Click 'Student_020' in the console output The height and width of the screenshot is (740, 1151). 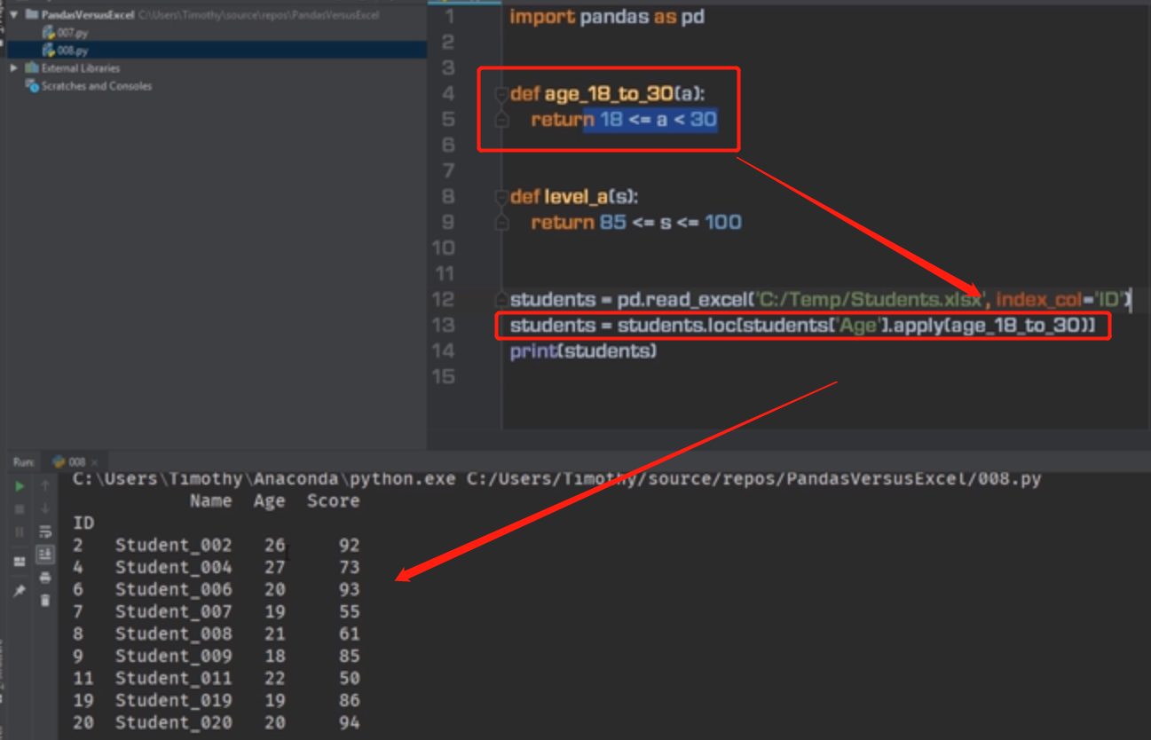click(174, 722)
